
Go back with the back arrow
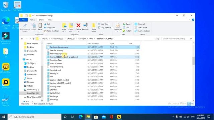(22, 39)
